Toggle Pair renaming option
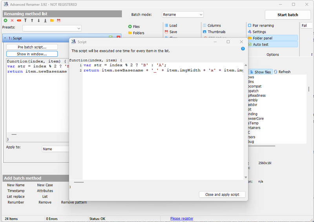The height and width of the screenshot is (222, 314). tap(263, 25)
